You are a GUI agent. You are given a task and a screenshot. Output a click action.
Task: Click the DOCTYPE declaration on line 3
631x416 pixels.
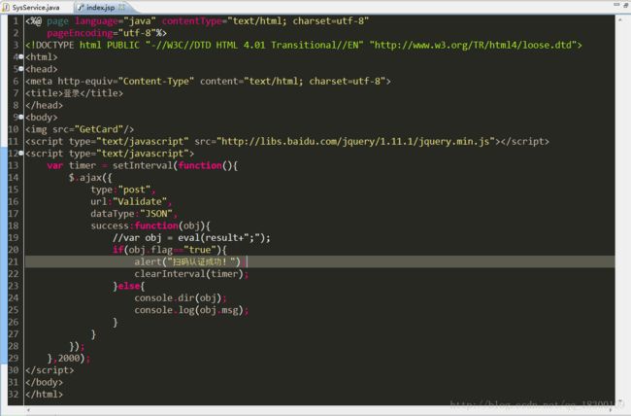(x=304, y=45)
